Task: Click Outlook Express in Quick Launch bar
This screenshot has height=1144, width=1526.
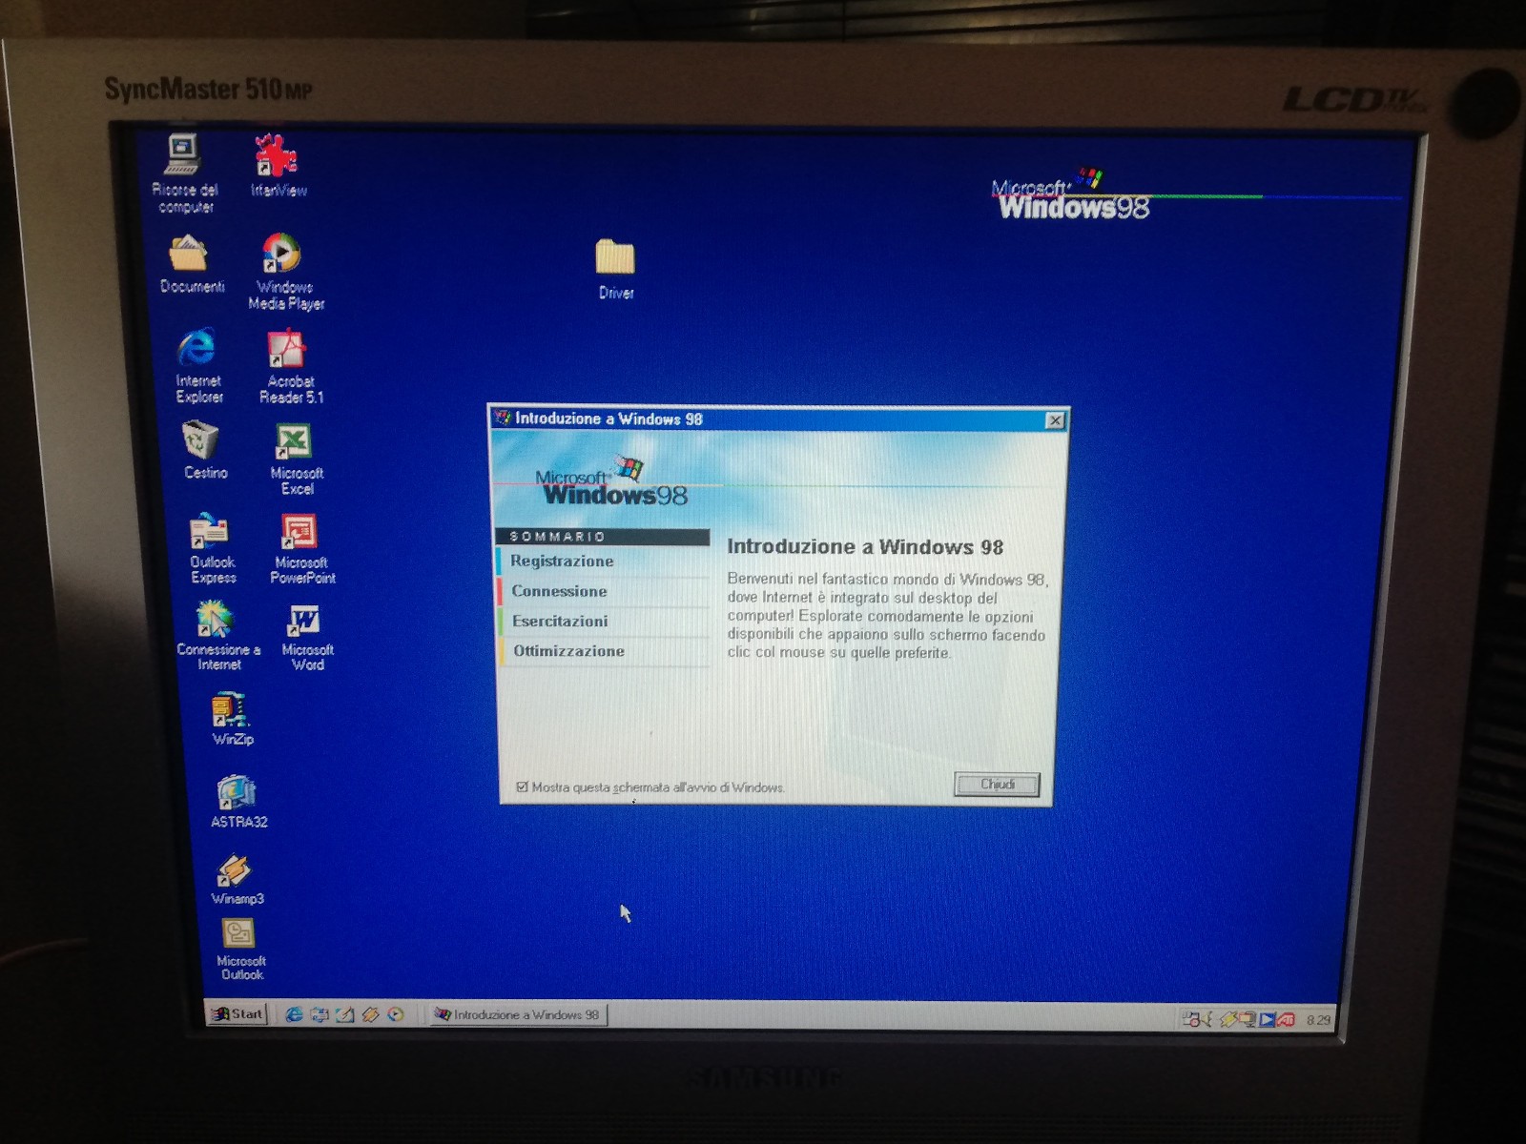Action: pyautogui.click(x=320, y=1014)
